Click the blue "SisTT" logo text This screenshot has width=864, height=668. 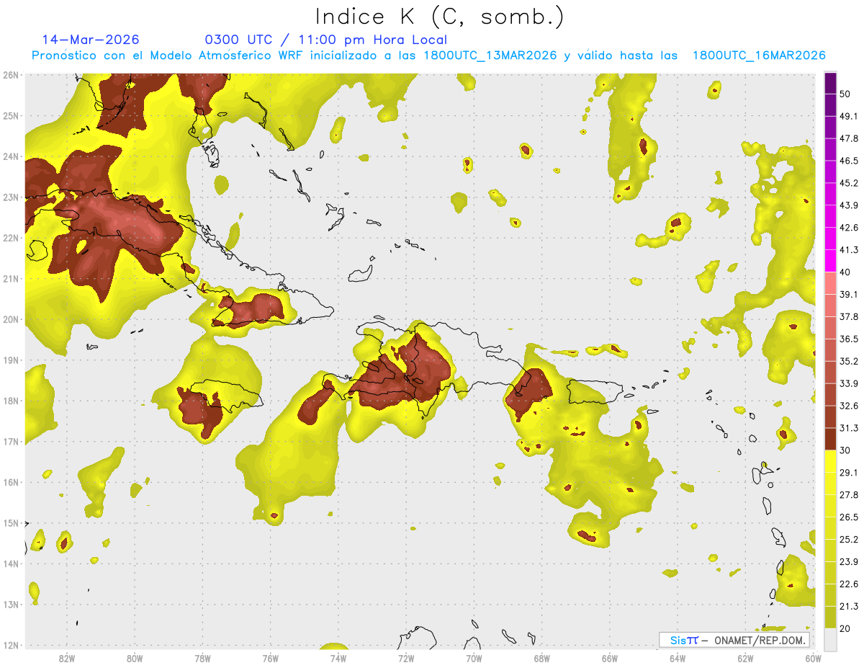[x=683, y=640]
